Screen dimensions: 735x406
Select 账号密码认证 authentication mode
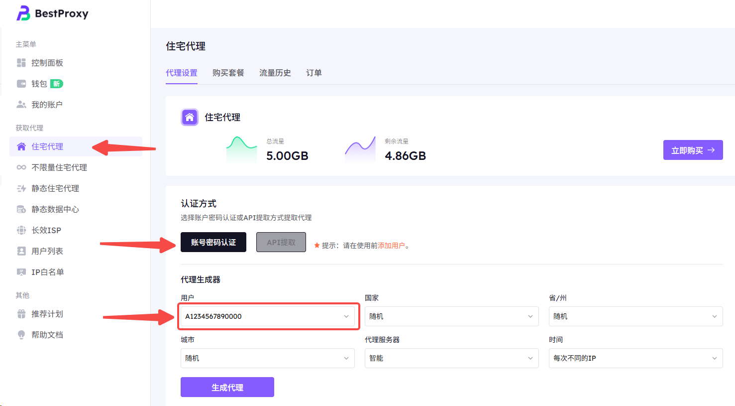(x=213, y=242)
